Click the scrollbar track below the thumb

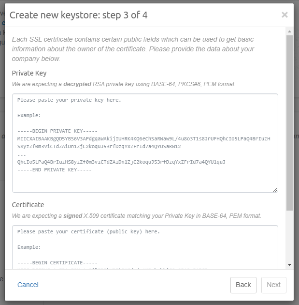tap(289, 237)
